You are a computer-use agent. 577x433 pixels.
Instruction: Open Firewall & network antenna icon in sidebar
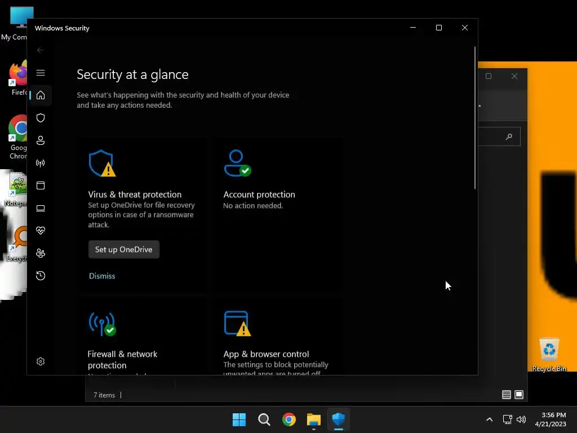(41, 163)
